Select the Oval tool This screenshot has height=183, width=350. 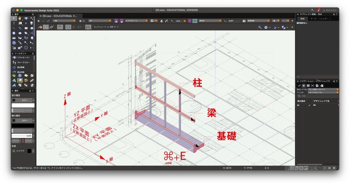point(20,33)
